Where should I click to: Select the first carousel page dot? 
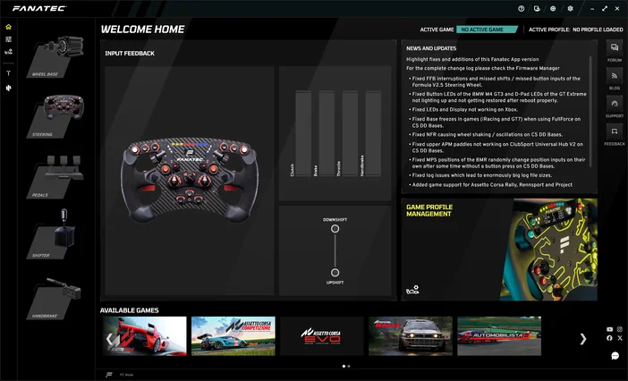[344, 366]
